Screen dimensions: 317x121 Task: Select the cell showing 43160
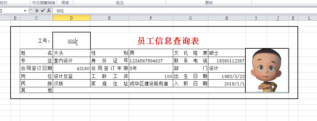pos(72,68)
